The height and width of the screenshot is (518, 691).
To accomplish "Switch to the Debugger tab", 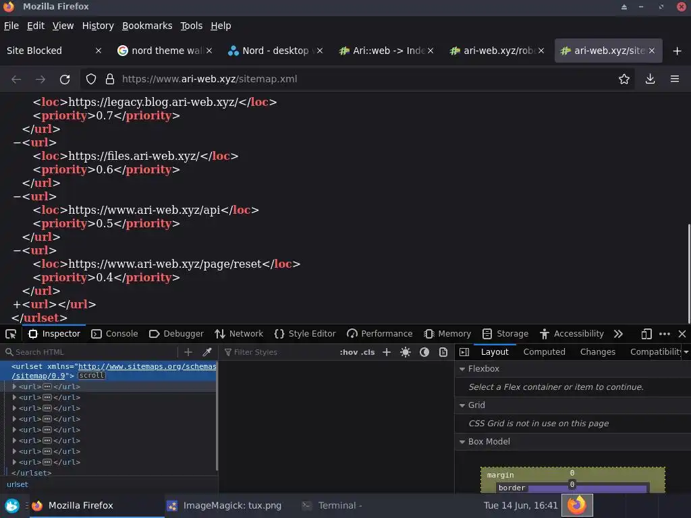I will point(176,334).
